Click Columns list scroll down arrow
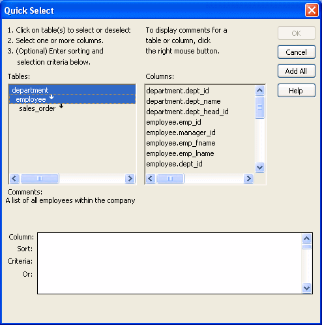322x325 pixels. pyautogui.click(x=260, y=168)
